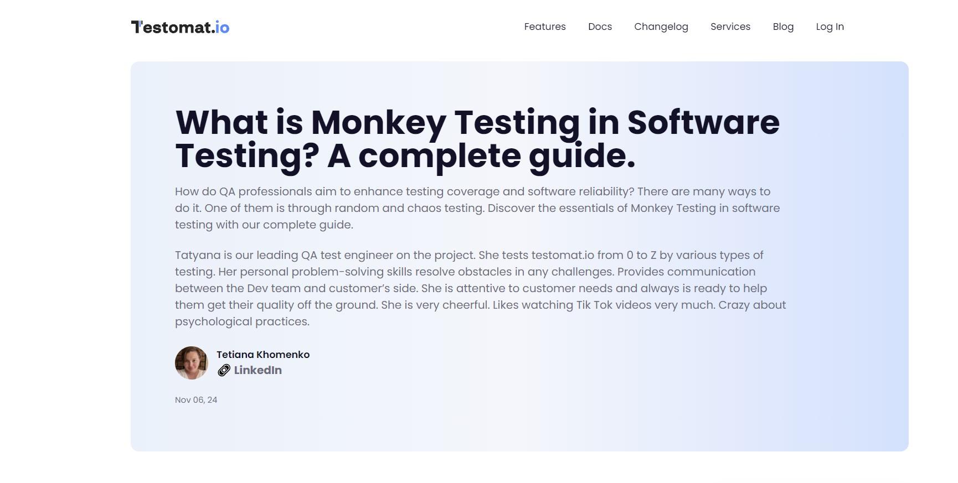
Task: Click the author name Tetiana Khomenko
Action: [x=262, y=355]
